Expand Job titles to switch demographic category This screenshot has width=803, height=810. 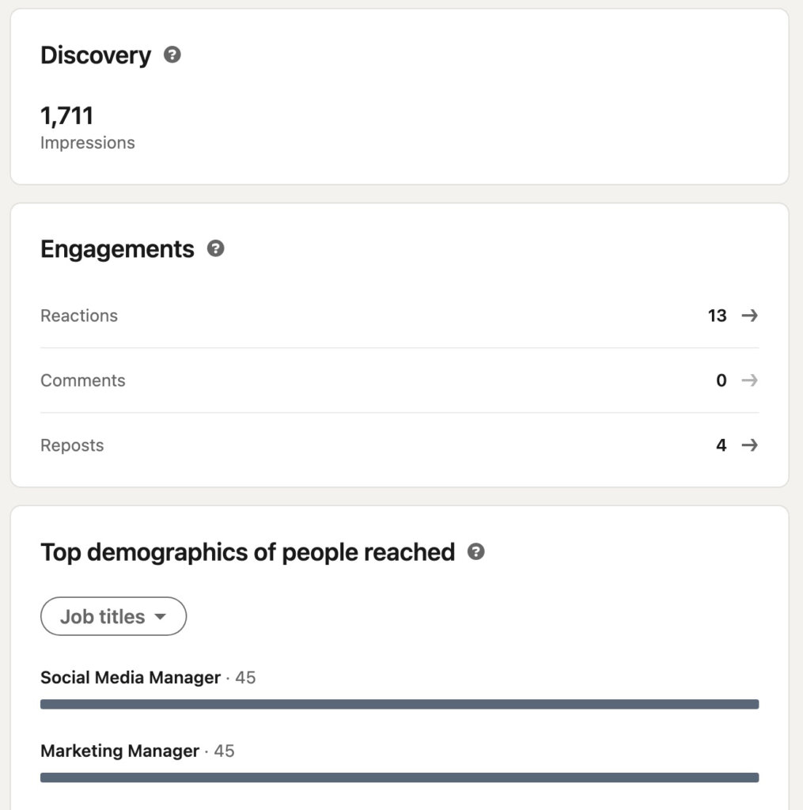click(113, 616)
